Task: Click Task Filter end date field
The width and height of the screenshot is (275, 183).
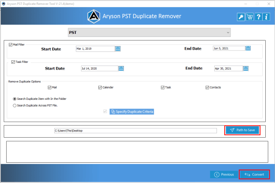Action: pos(228,69)
